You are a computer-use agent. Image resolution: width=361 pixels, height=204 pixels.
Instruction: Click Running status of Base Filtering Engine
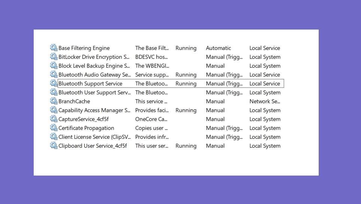pyautogui.click(x=186, y=48)
